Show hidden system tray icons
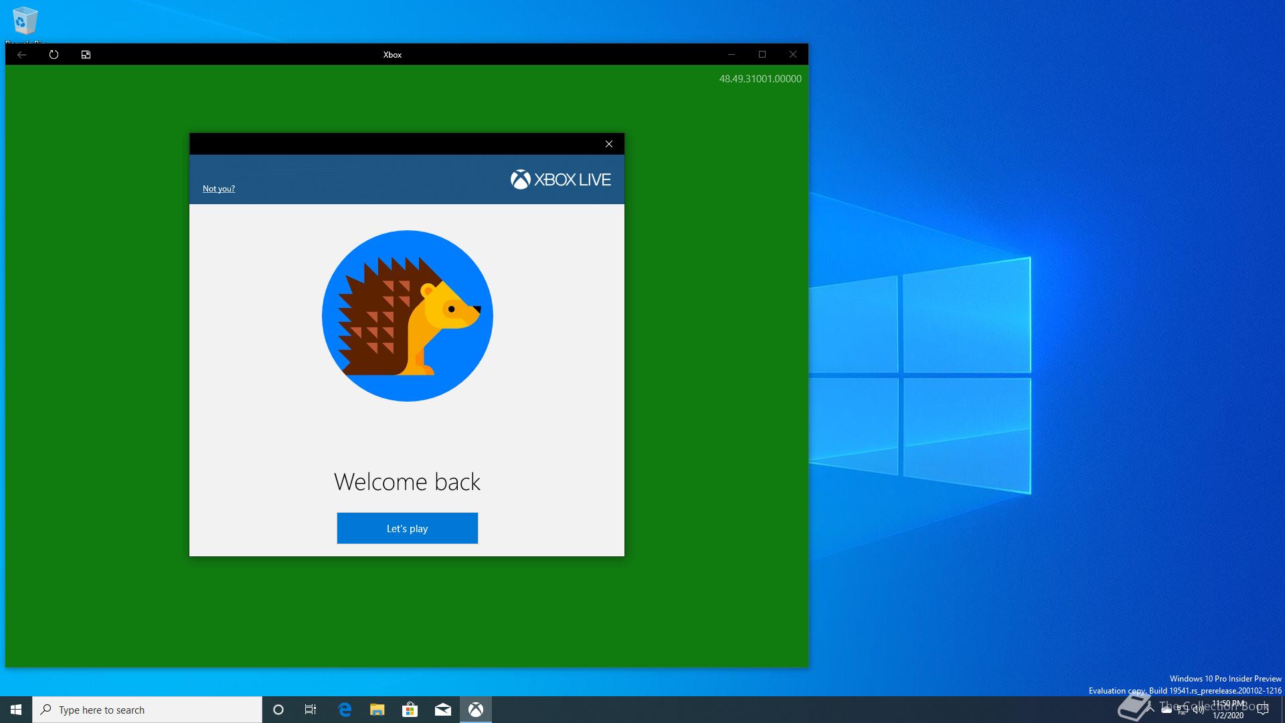Screen dimensions: 1285x723 coord(1150,710)
